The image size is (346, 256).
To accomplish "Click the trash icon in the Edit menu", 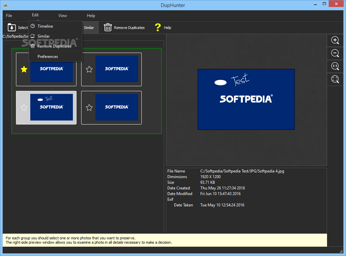I will click(33, 46).
